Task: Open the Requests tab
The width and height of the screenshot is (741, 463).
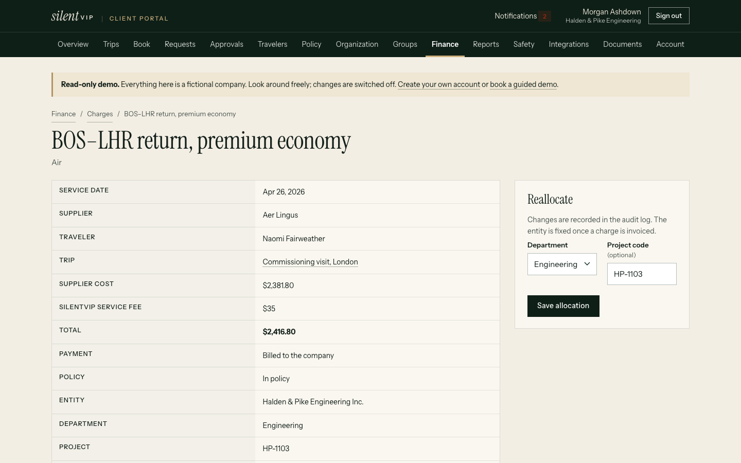Action: [180, 44]
